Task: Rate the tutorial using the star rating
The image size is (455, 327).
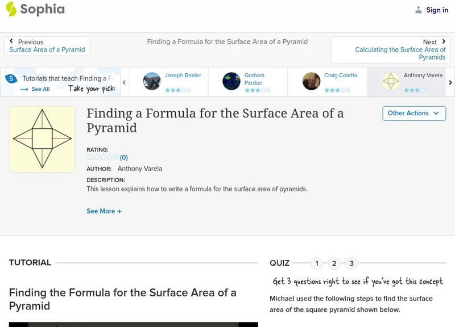Action: (102, 157)
